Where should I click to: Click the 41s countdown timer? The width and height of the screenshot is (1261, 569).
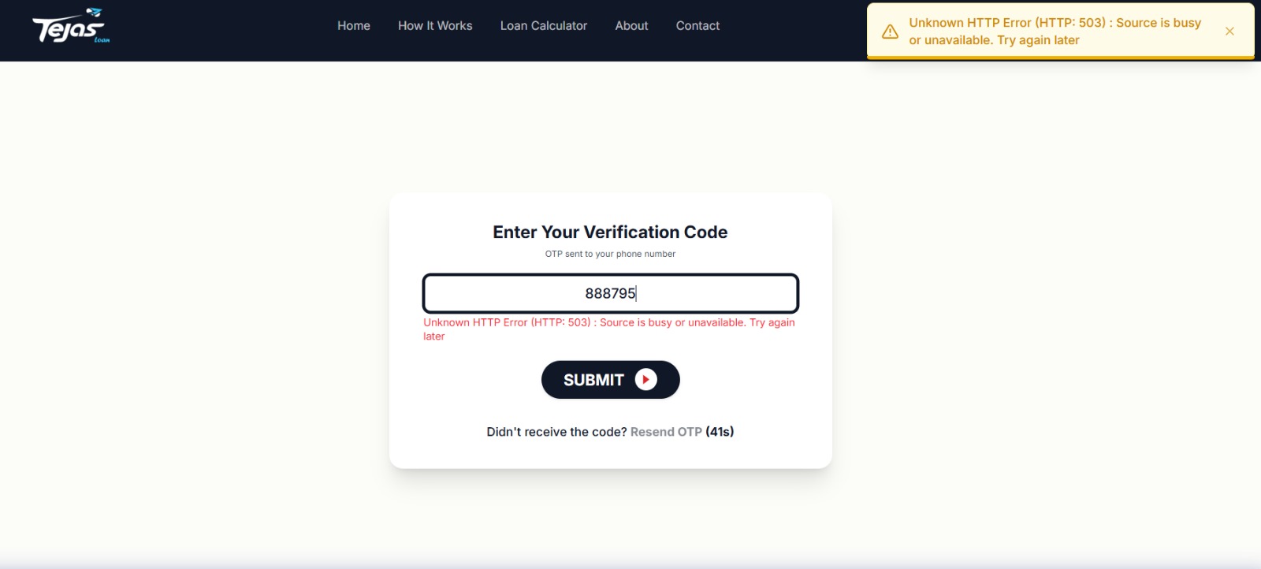click(720, 432)
